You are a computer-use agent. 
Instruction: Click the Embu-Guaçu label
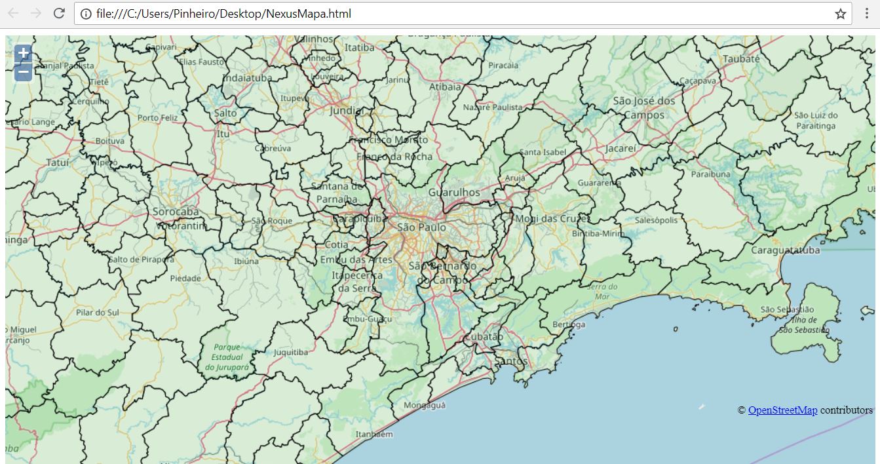tap(367, 319)
